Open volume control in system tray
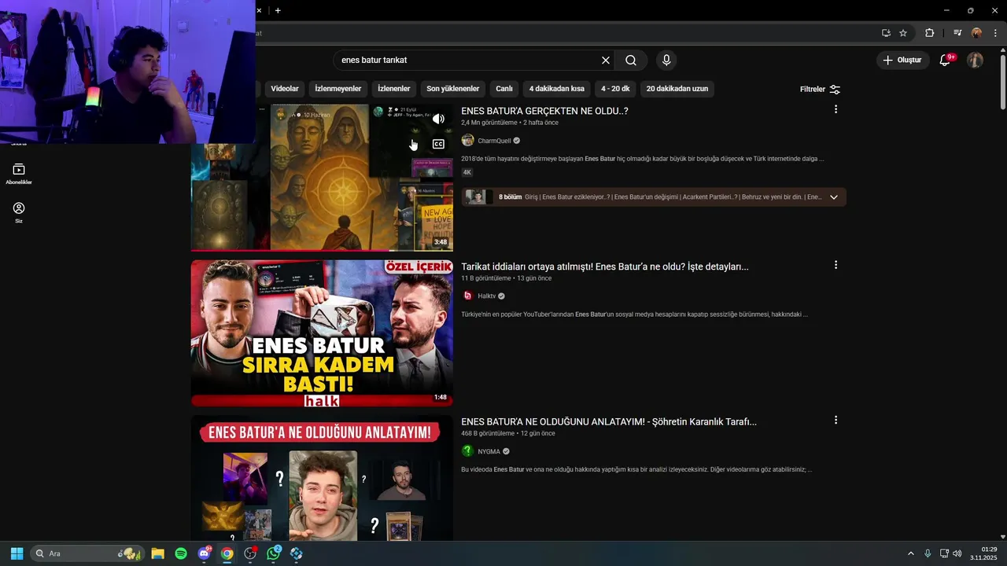The image size is (1007, 566). tap(957, 553)
